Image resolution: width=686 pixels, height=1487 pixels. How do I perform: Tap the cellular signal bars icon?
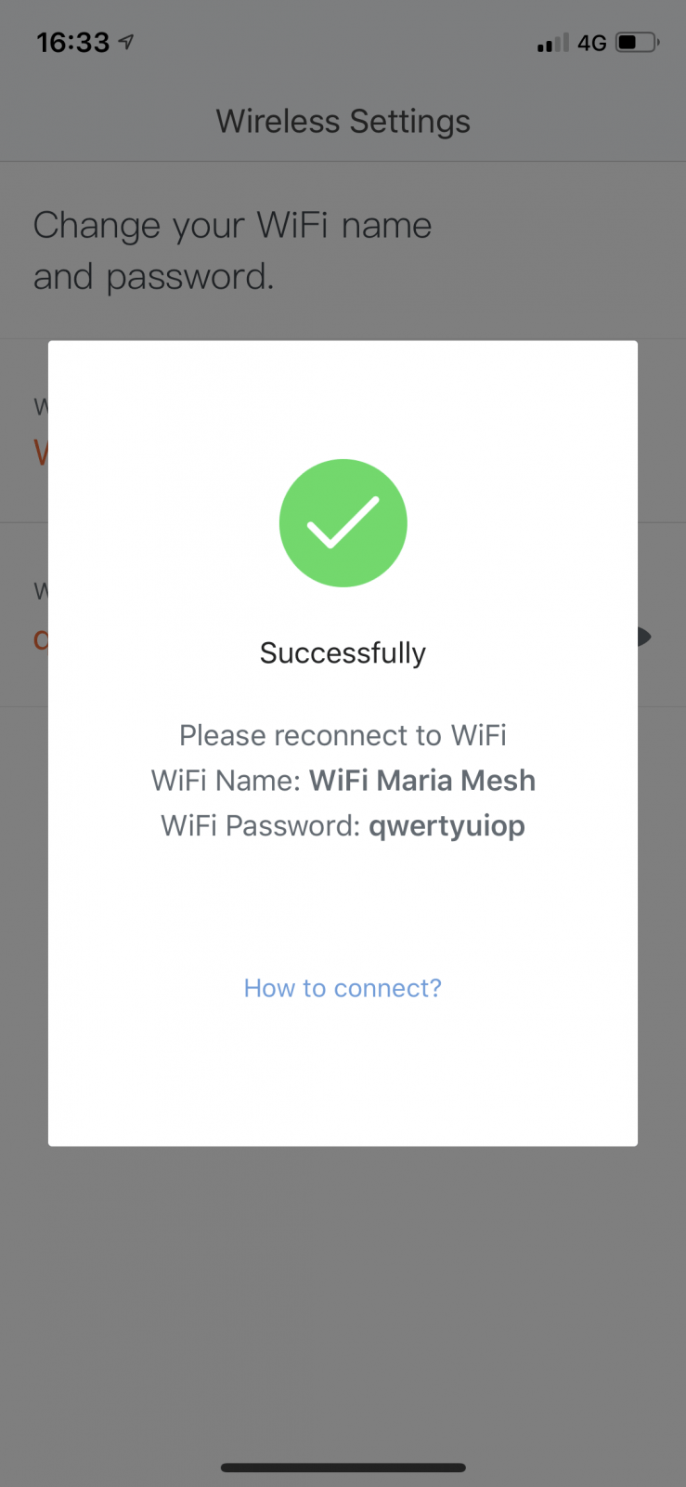[x=552, y=43]
